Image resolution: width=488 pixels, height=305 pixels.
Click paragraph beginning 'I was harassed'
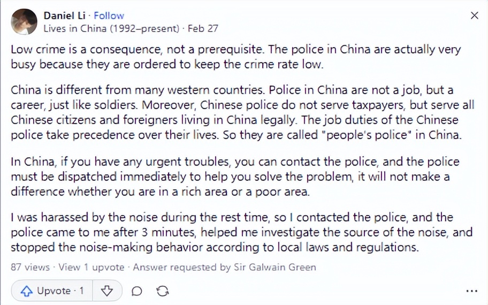235,232
